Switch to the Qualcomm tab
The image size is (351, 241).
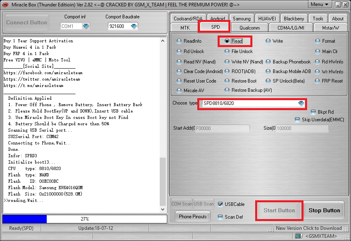click(x=250, y=28)
